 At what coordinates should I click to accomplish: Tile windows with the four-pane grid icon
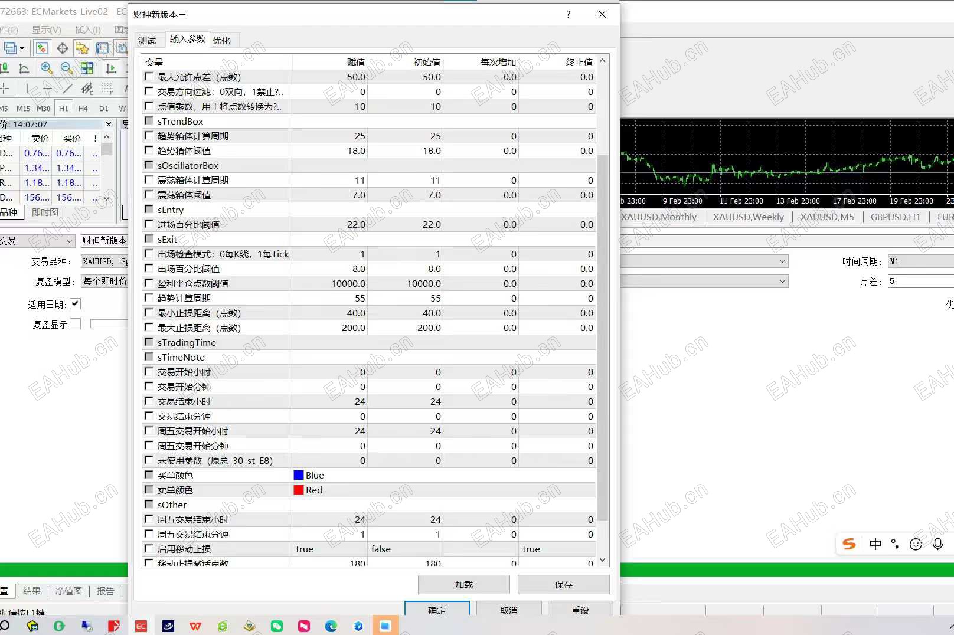(x=87, y=68)
